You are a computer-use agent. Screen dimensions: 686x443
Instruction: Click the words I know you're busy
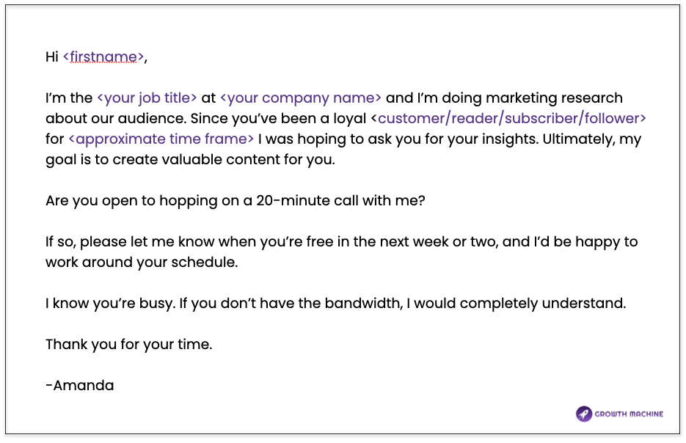[x=111, y=304]
